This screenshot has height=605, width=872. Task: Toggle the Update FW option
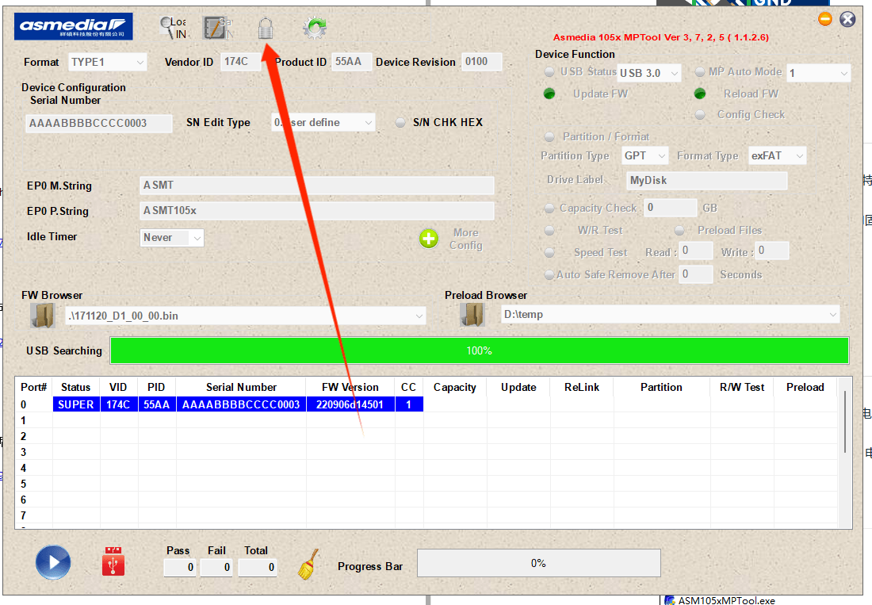(549, 94)
